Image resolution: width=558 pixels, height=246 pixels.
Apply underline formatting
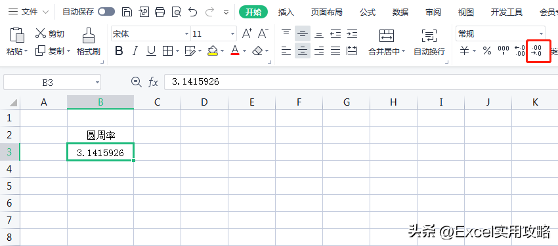(x=151, y=51)
